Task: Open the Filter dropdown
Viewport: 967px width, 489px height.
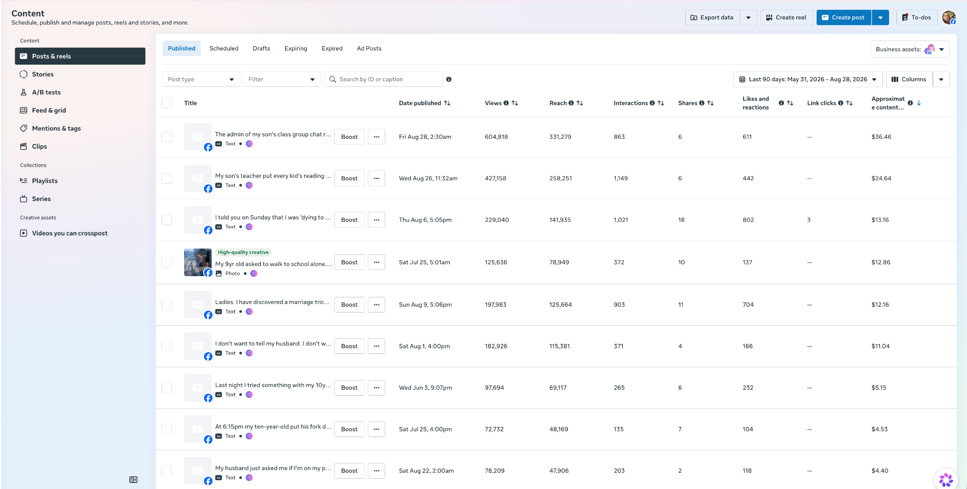Action: 282,79
